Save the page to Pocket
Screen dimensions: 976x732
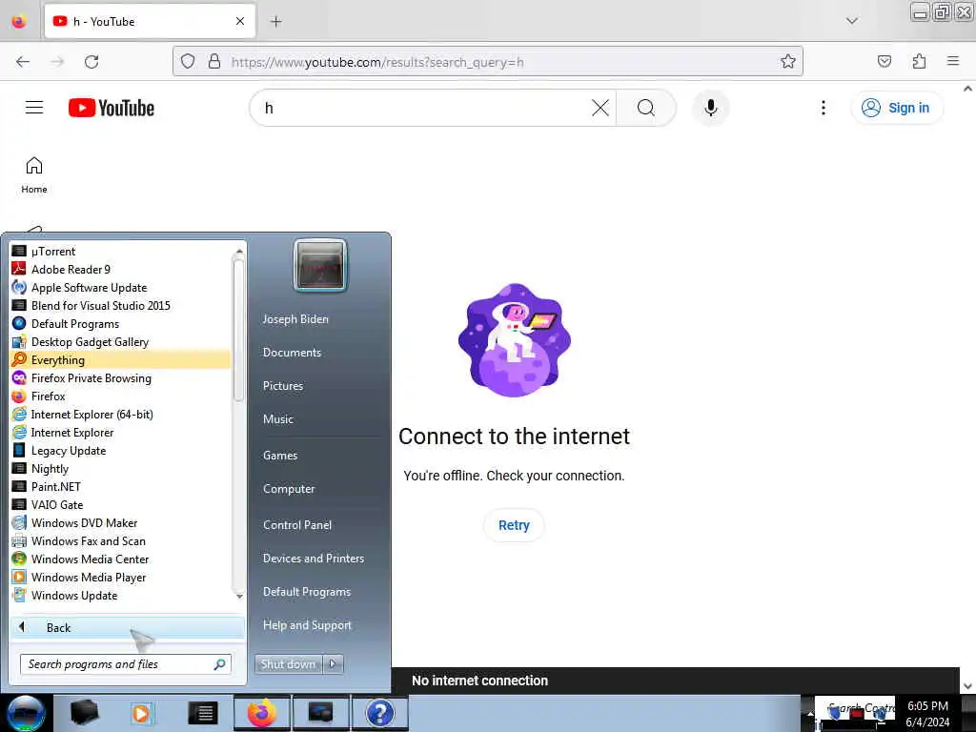[x=884, y=62]
